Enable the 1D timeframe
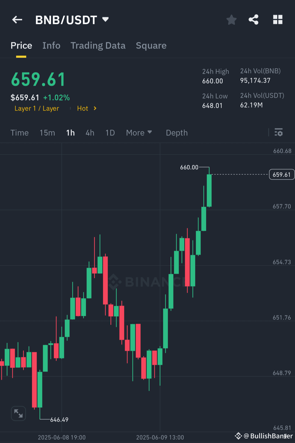 (x=110, y=132)
